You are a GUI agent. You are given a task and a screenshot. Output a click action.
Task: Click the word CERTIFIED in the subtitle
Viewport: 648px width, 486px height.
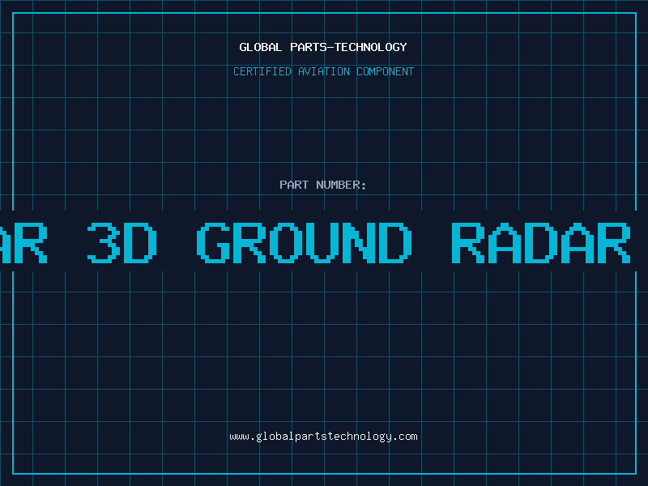(x=262, y=71)
